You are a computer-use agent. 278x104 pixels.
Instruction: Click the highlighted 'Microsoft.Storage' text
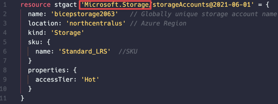click(x=115, y=5)
